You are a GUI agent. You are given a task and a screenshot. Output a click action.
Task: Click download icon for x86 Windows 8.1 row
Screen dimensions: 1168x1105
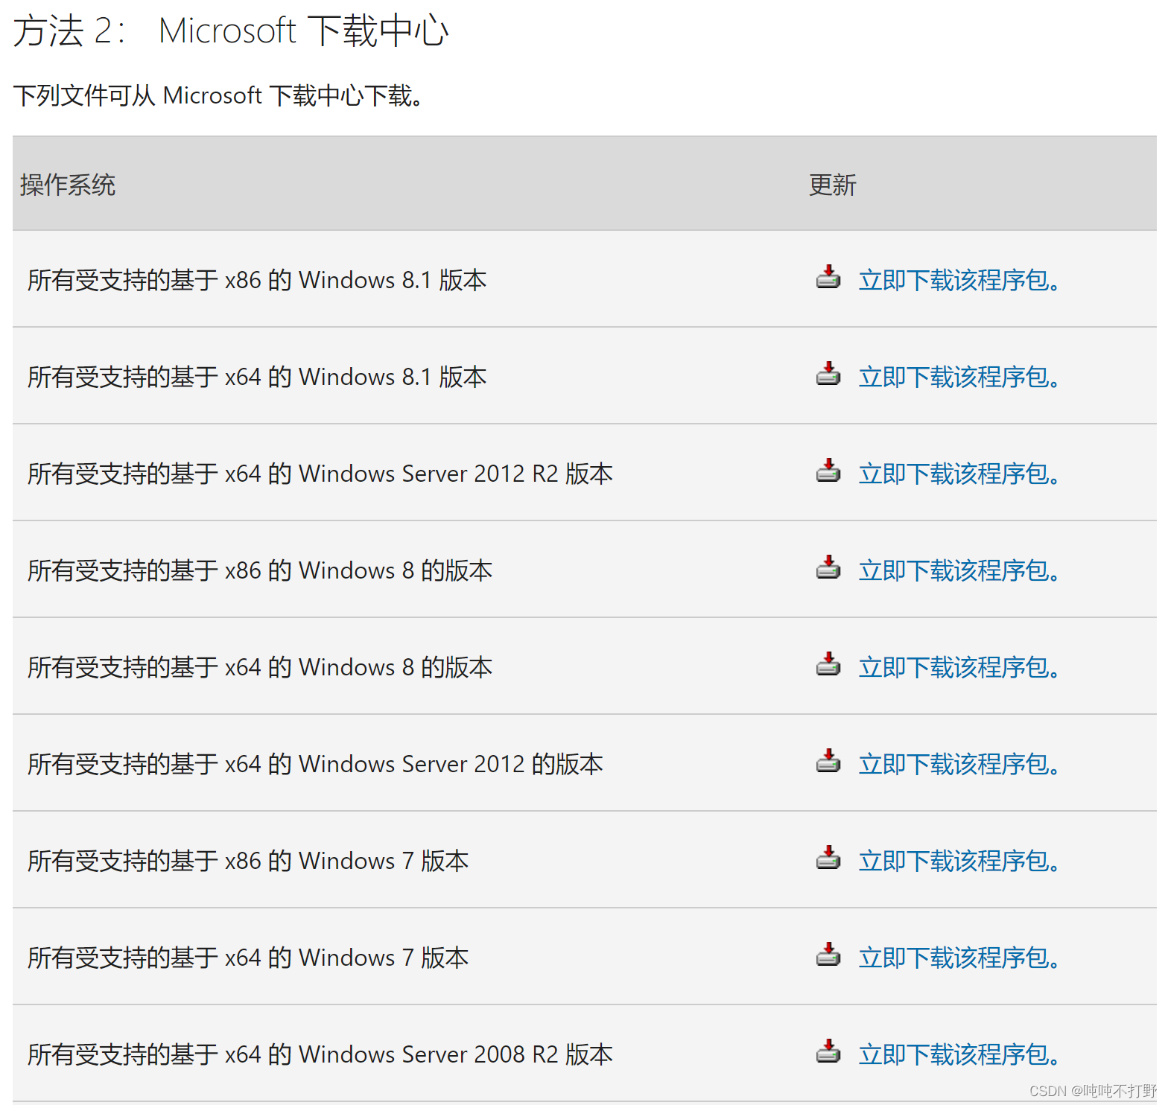(828, 277)
